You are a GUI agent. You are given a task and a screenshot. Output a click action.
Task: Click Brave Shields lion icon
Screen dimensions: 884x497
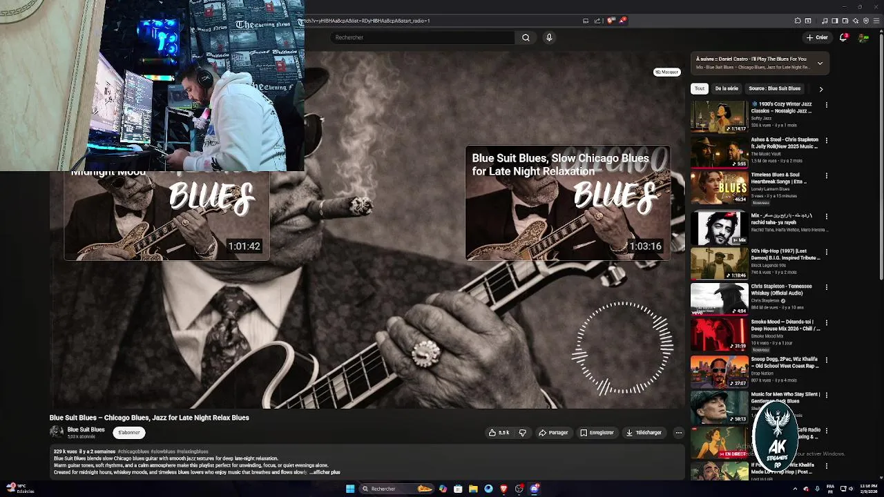pos(610,21)
